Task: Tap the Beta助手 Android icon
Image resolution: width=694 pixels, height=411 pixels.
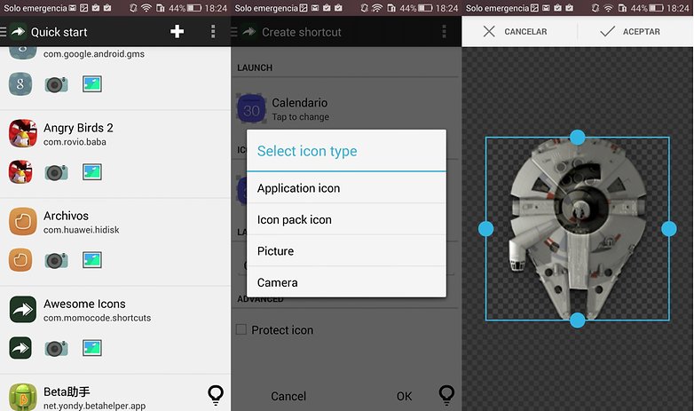Action: (22, 397)
